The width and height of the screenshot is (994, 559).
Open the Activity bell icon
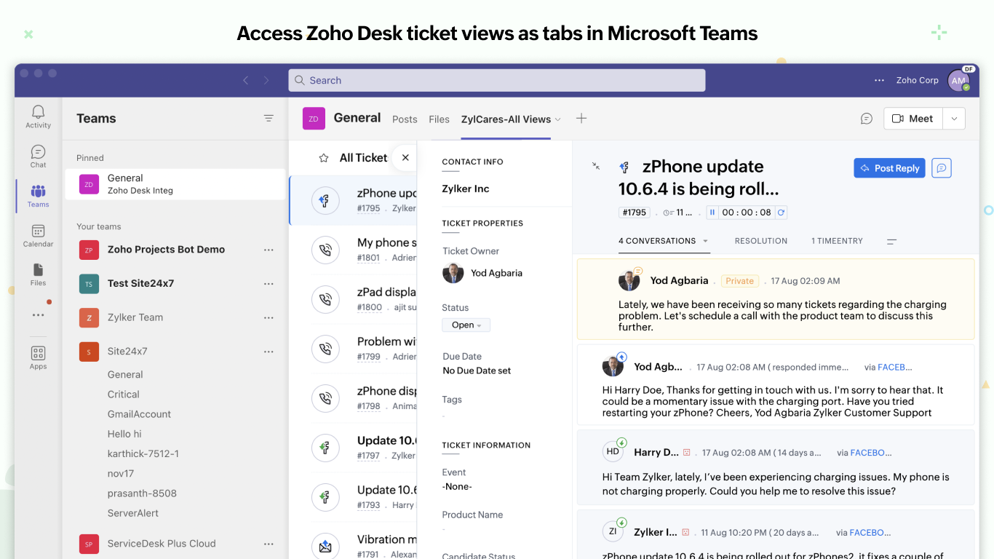point(38,116)
